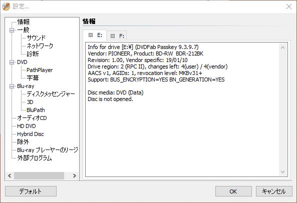Viewport: 297px width, 203px height.
Task: Collapse the DVD tree node
Action: point(12,62)
